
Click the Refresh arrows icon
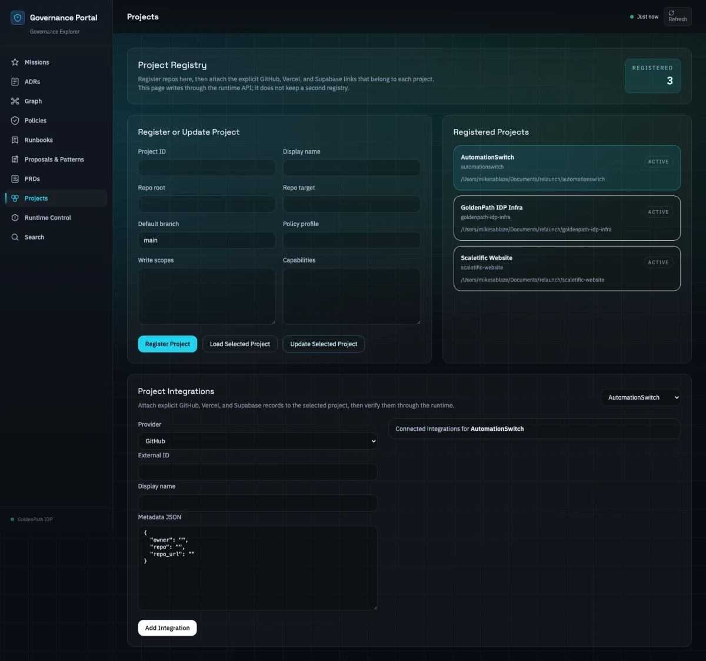(671, 13)
